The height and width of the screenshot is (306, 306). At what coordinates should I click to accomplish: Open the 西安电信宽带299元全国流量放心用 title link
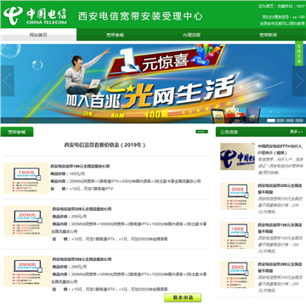(x=82, y=259)
